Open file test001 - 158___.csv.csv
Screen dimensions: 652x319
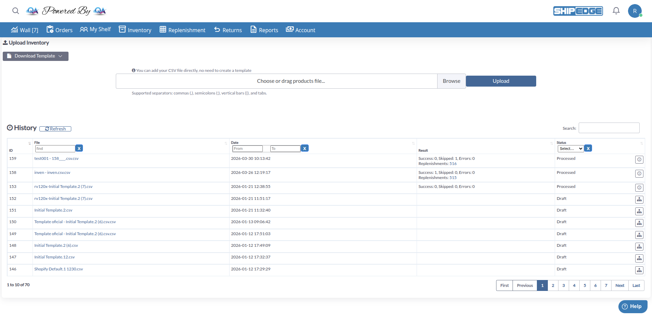(57, 158)
